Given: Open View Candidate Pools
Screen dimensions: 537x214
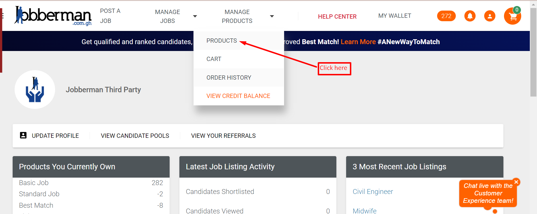Looking at the screenshot, I should pos(135,136).
